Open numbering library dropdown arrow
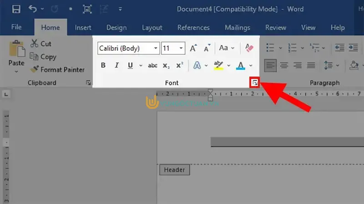 pos(302,48)
